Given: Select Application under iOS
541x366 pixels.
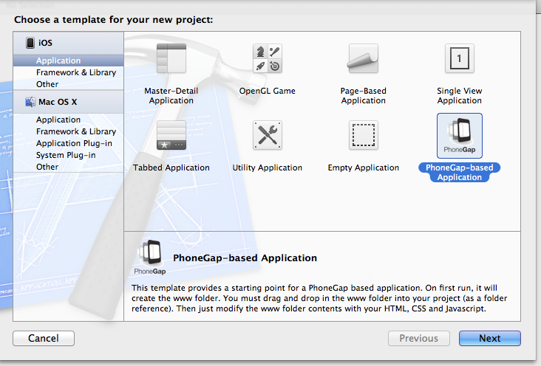Looking at the screenshot, I should point(68,61).
